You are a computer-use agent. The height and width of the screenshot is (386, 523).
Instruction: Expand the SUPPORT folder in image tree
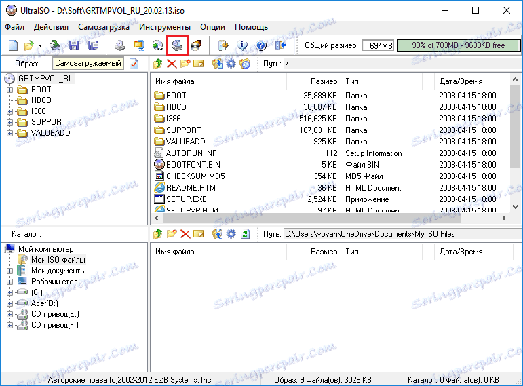pos(9,122)
